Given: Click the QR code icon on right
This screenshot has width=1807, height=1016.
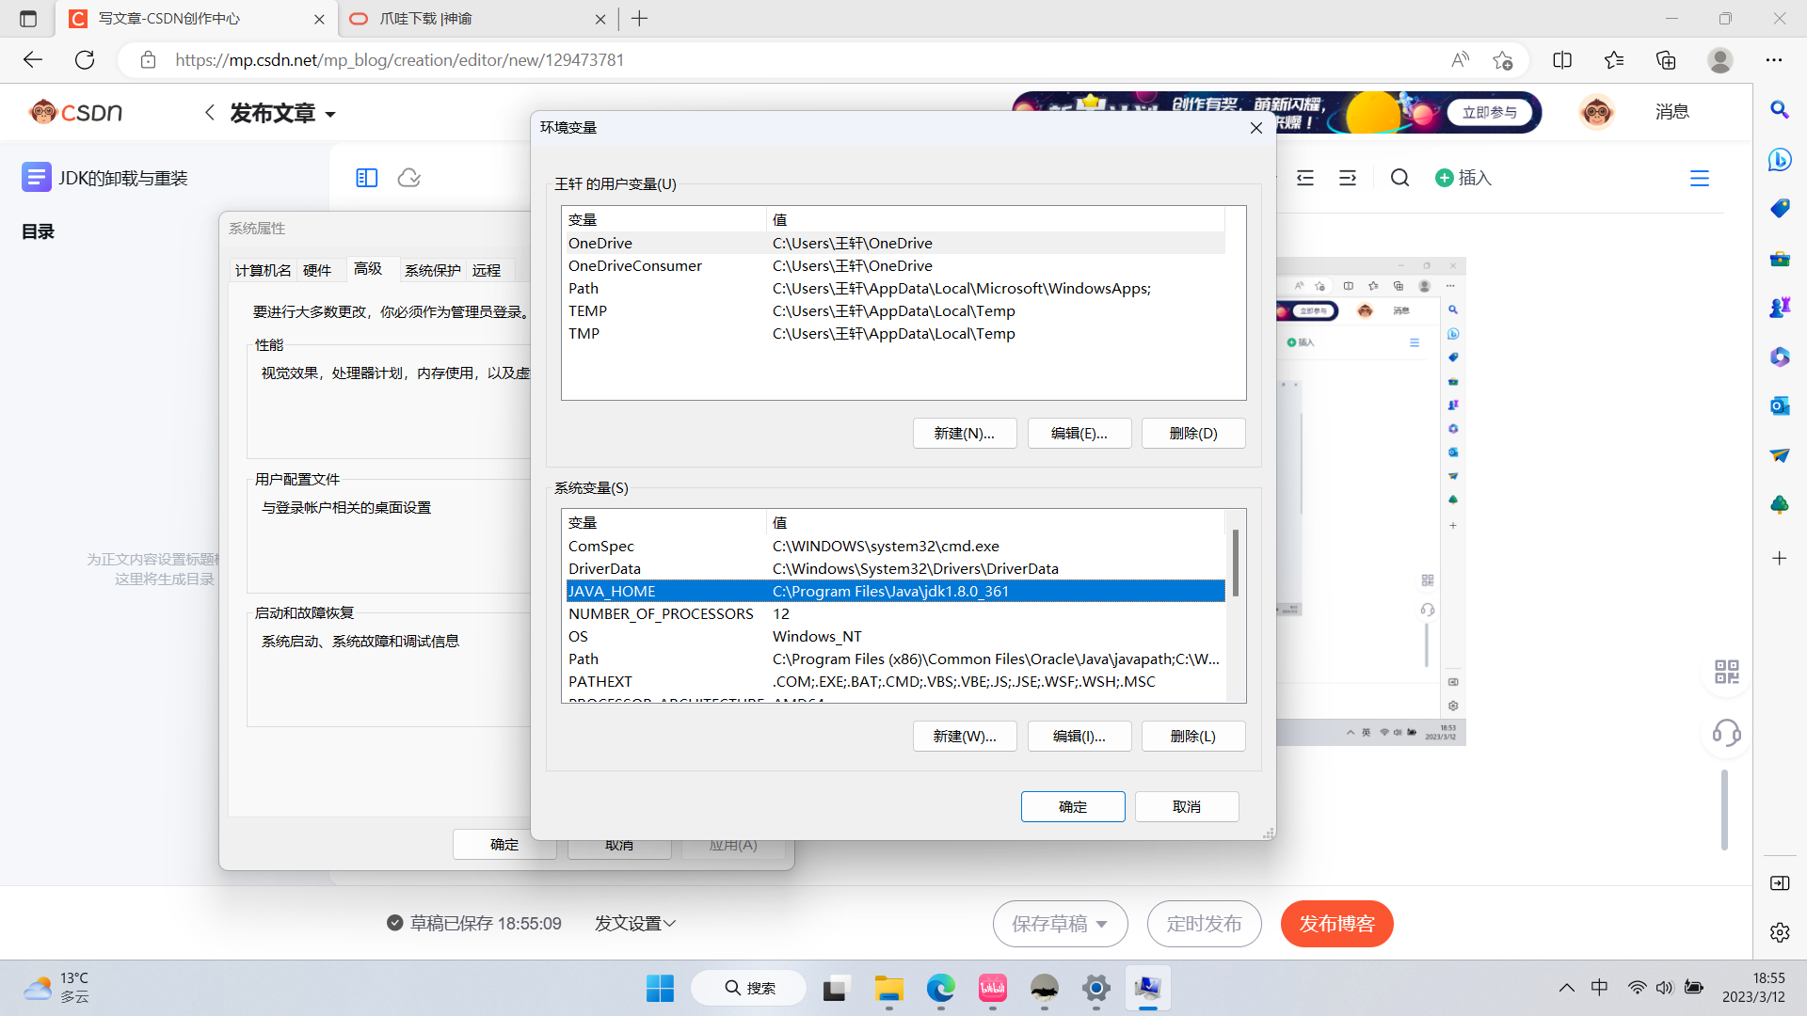Looking at the screenshot, I should (1726, 672).
